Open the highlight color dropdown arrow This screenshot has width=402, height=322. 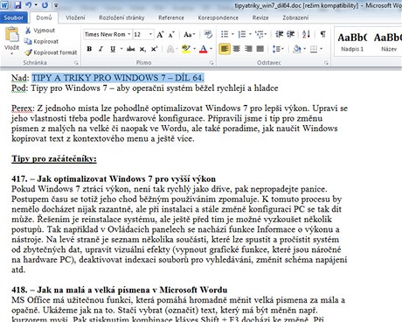[x=194, y=49]
